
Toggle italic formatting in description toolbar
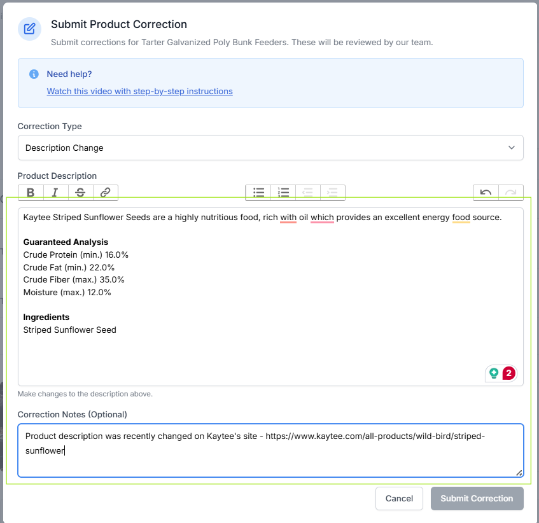click(x=55, y=192)
